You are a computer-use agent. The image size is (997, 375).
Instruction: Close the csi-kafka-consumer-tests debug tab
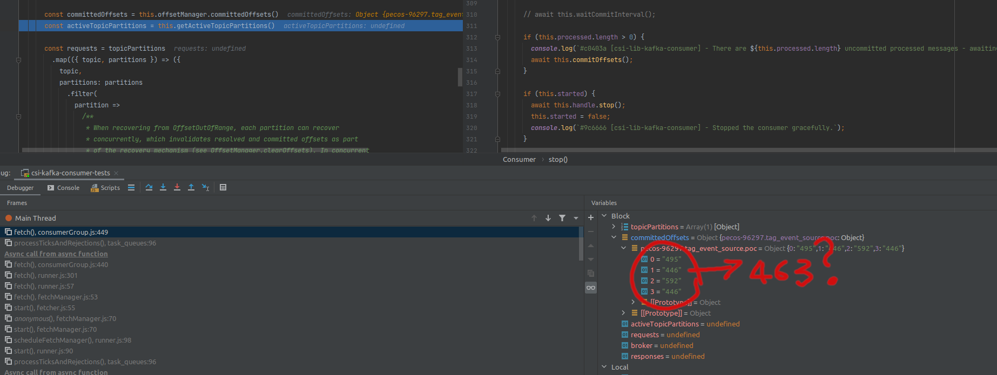point(116,173)
